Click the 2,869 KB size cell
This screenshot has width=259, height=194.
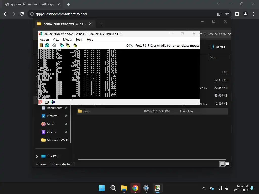(222, 104)
